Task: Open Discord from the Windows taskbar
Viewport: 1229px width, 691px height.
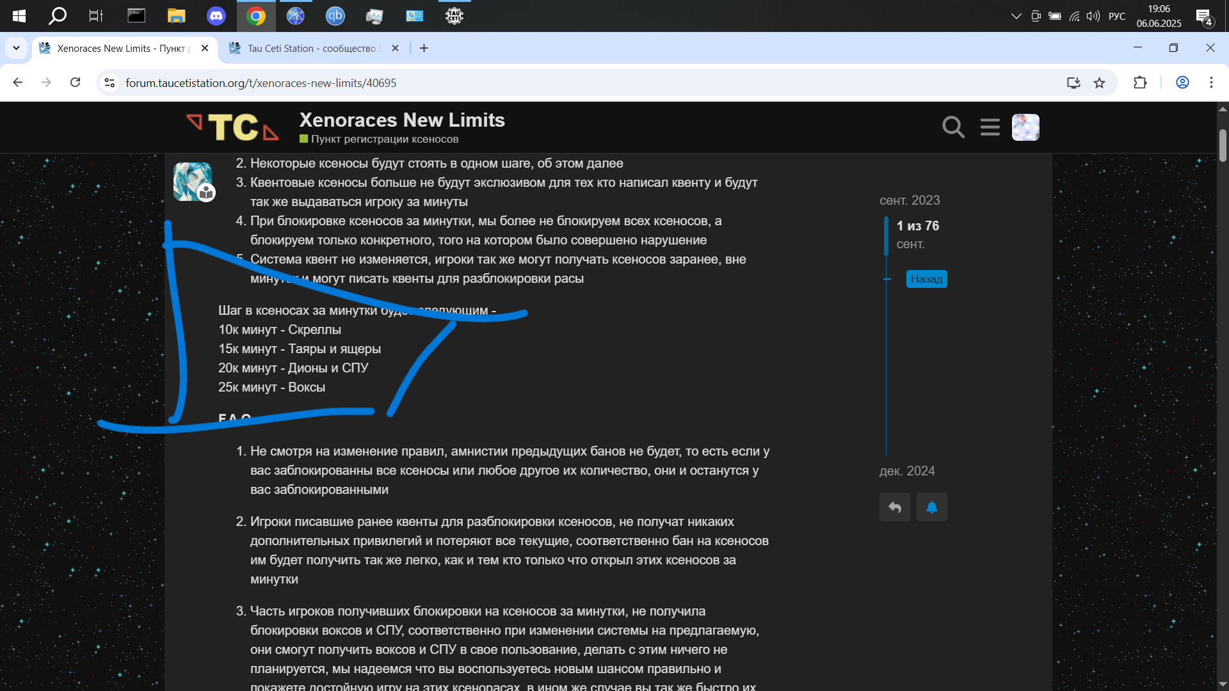Action: pos(216,16)
